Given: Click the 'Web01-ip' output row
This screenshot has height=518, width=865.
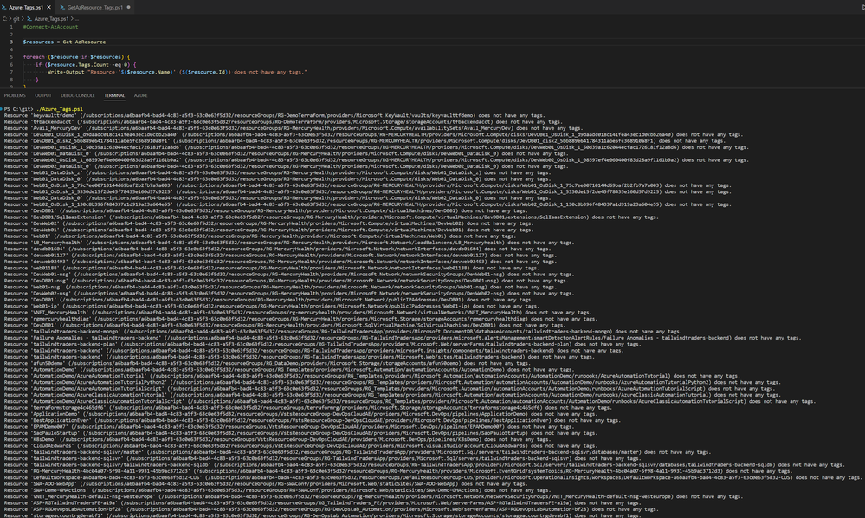Looking at the screenshot, I should (271, 306).
